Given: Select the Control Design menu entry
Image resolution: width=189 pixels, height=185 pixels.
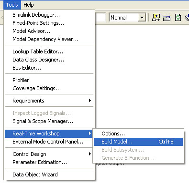Looking at the screenshot, I should click(x=49, y=154).
